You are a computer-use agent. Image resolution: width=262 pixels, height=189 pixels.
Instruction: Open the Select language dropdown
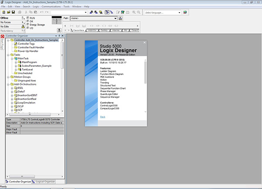click(x=179, y=12)
